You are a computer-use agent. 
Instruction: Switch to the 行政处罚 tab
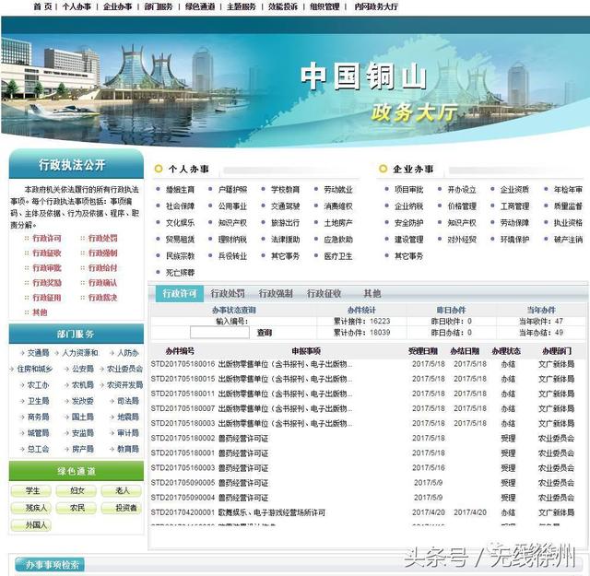click(228, 293)
